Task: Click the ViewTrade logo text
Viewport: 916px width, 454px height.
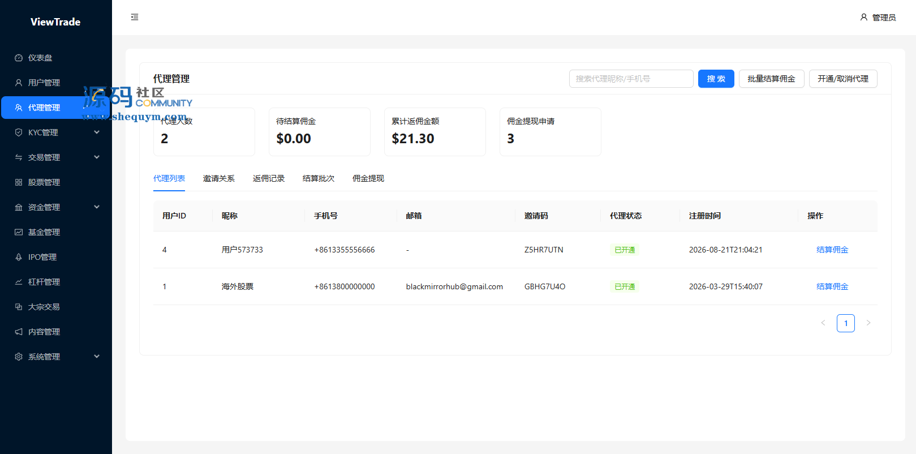Action: point(55,22)
